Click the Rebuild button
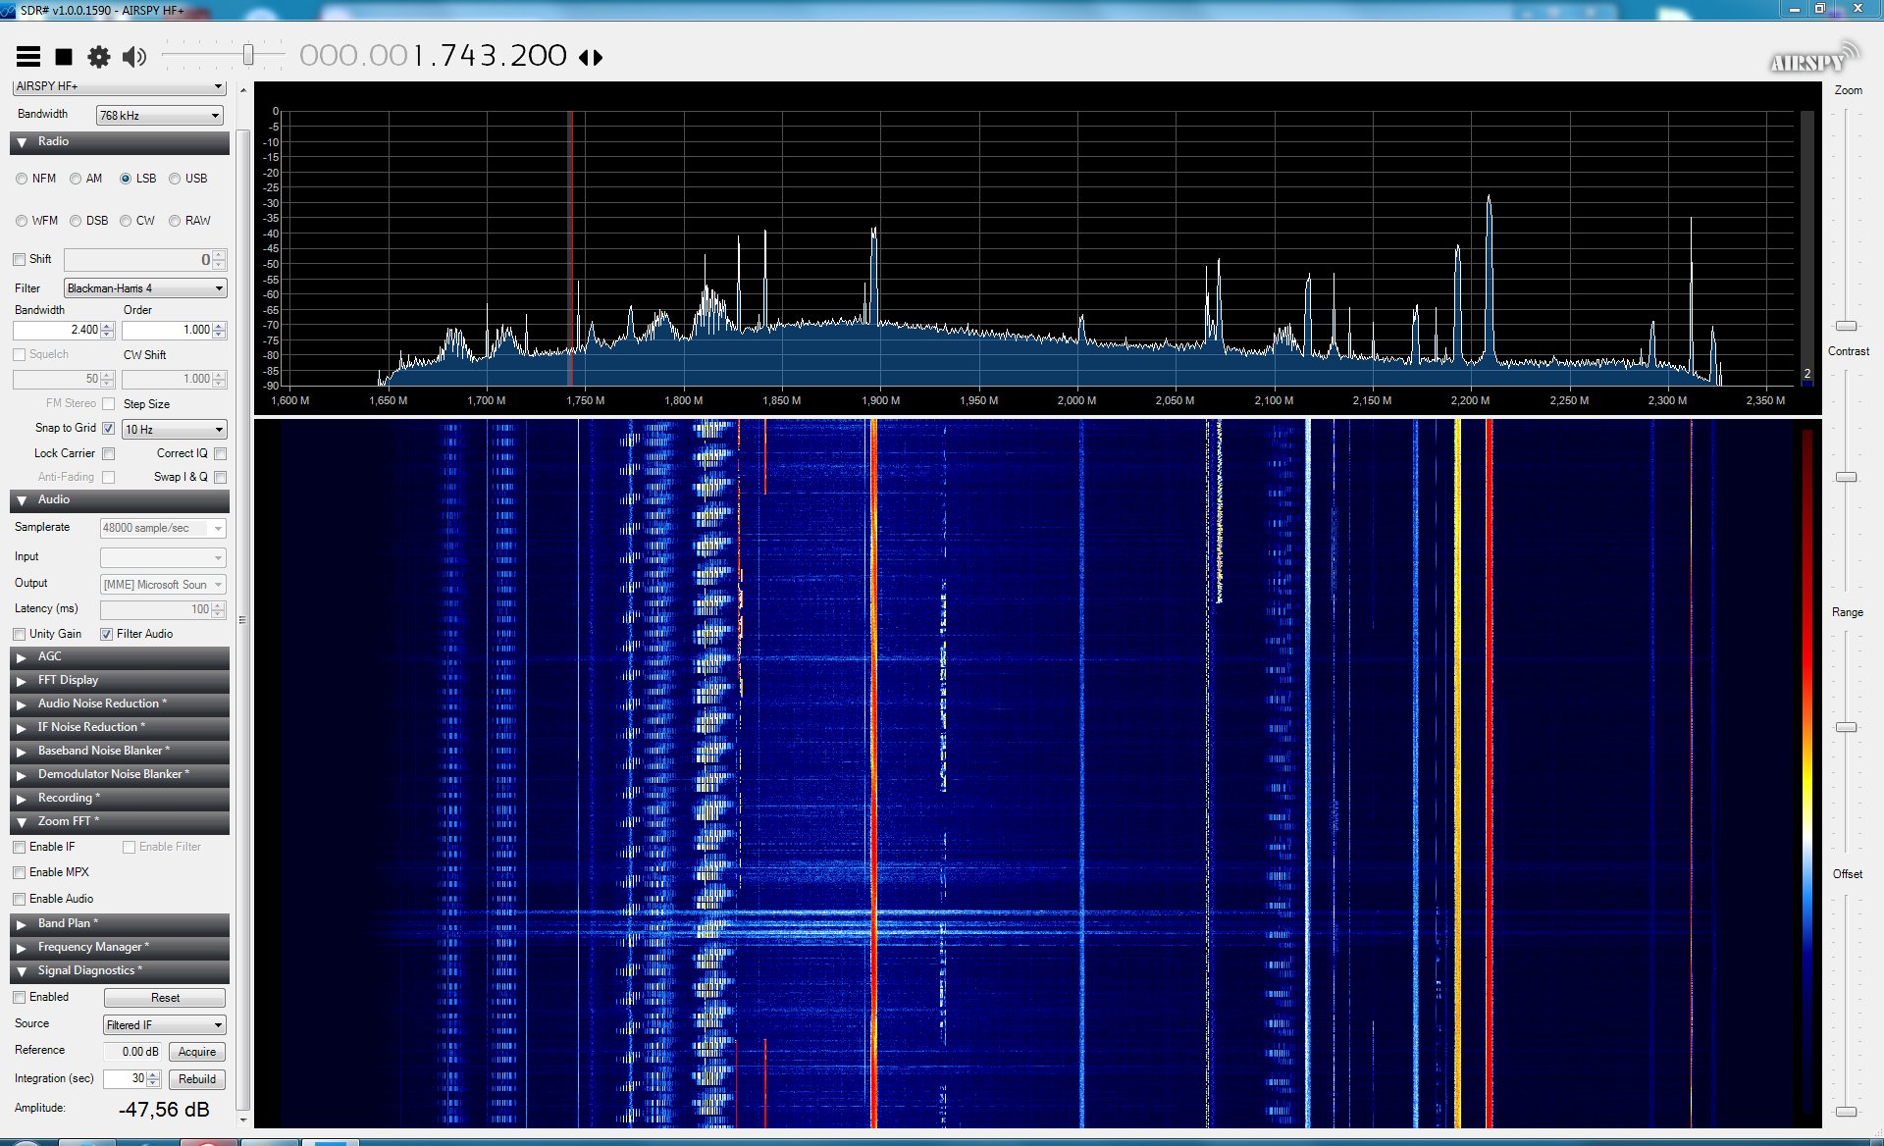The height and width of the screenshot is (1146, 1884). pyautogui.click(x=197, y=1079)
